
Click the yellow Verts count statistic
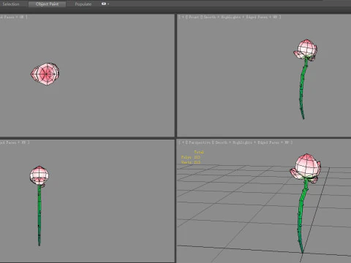[191, 162]
